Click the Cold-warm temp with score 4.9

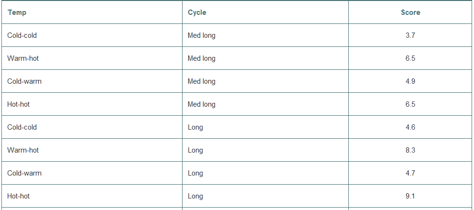coord(24,81)
